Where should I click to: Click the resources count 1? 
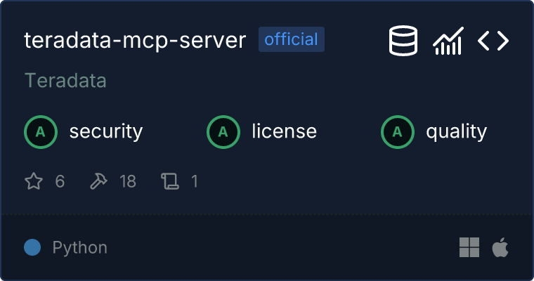pos(195,181)
